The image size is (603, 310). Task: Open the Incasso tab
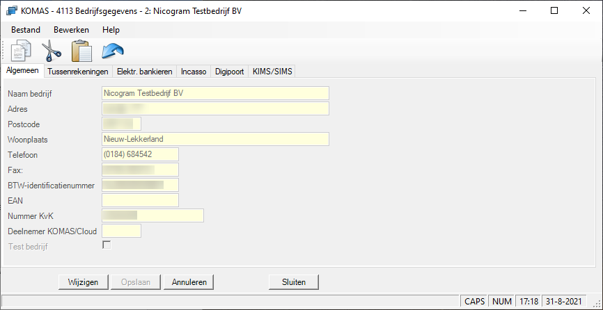pyautogui.click(x=194, y=72)
